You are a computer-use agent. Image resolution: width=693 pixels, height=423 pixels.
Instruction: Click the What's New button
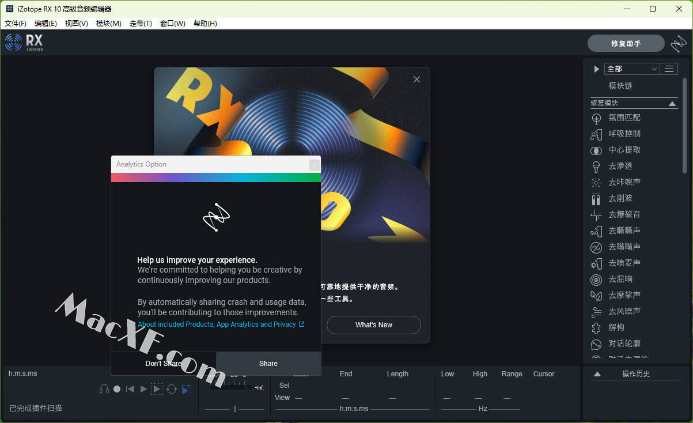[x=374, y=325]
